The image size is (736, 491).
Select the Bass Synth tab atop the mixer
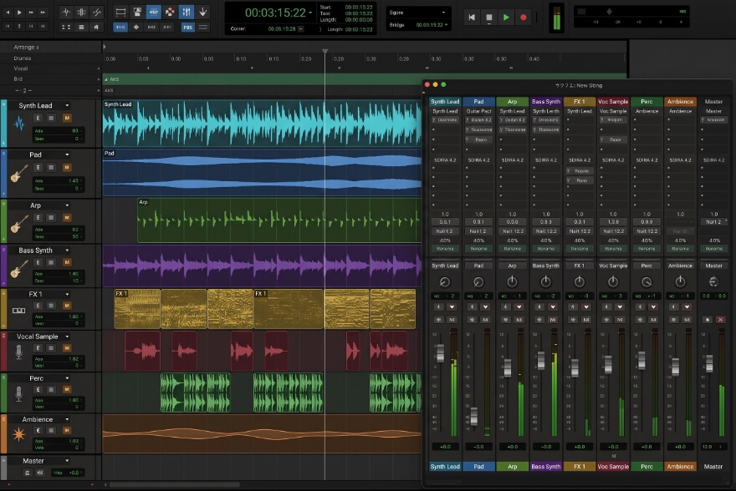546,102
